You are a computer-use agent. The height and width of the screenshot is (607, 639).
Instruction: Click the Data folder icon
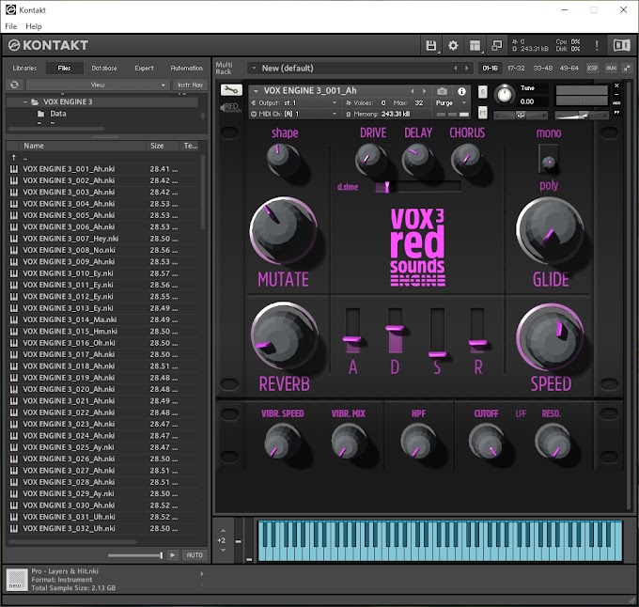[x=40, y=114]
